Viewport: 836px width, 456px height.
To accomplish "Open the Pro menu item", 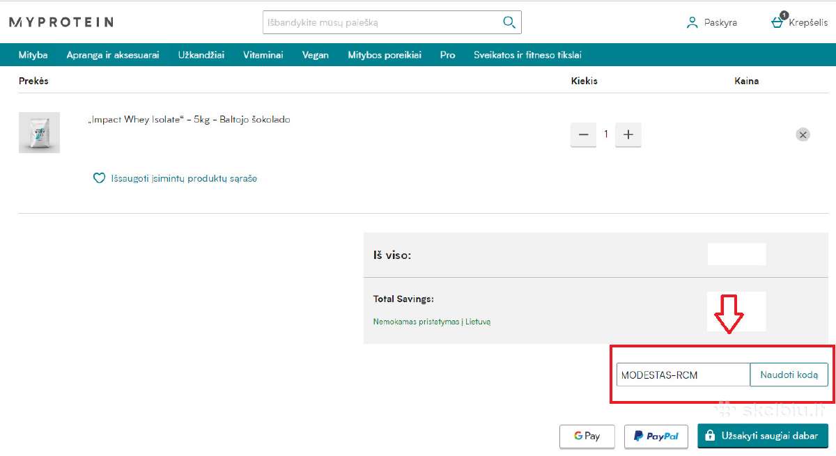I will pyautogui.click(x=448, y=55).
